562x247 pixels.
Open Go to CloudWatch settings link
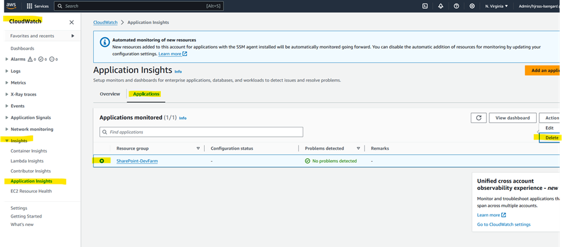tap(503, 225)
